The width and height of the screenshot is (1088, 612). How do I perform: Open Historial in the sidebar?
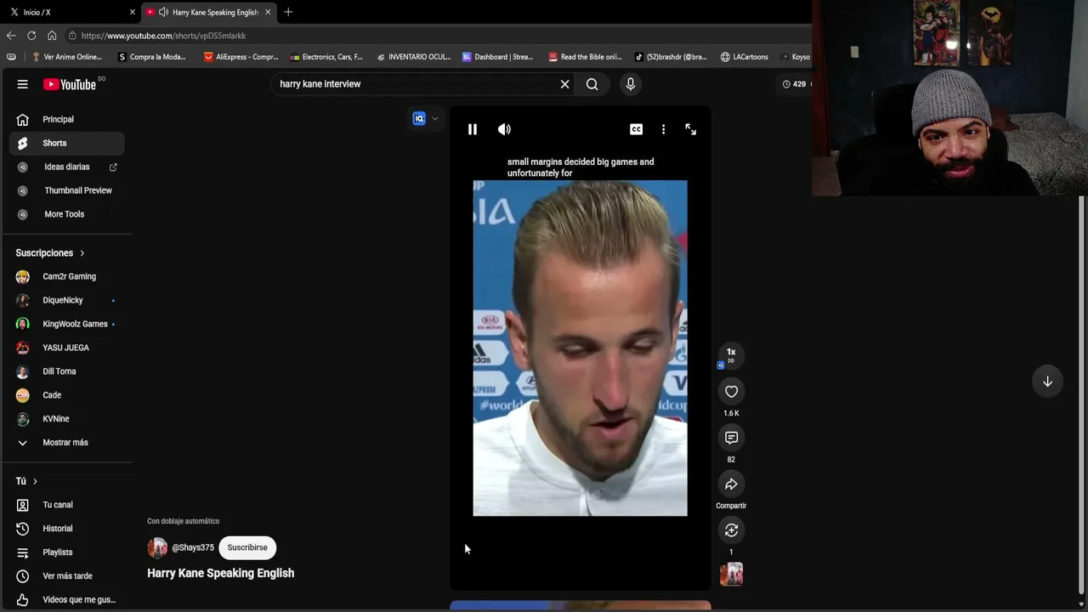point(66,529)
